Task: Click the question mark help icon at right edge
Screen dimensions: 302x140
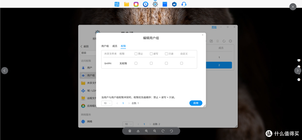Action: (x=299, y=80)
